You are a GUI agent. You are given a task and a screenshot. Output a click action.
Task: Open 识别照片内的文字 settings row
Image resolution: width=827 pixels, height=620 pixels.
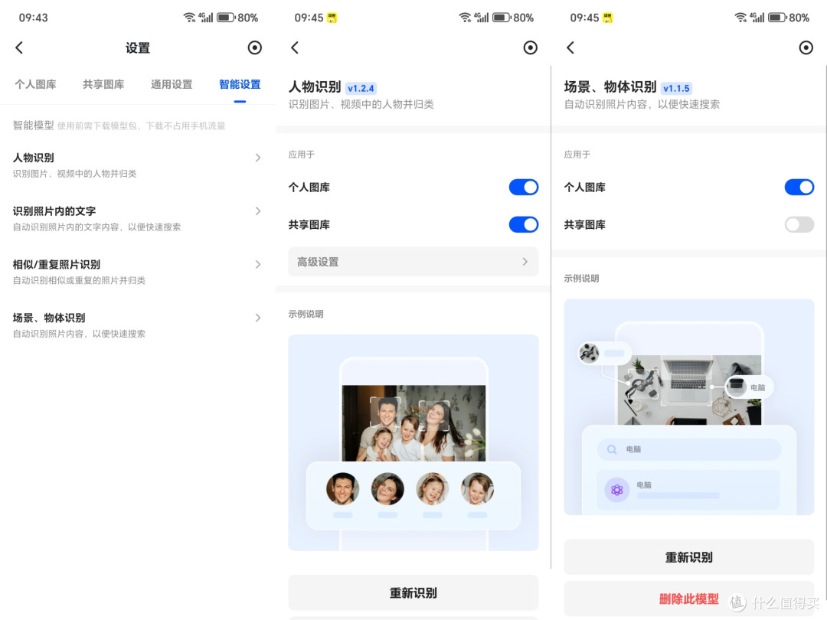point(137,218)
